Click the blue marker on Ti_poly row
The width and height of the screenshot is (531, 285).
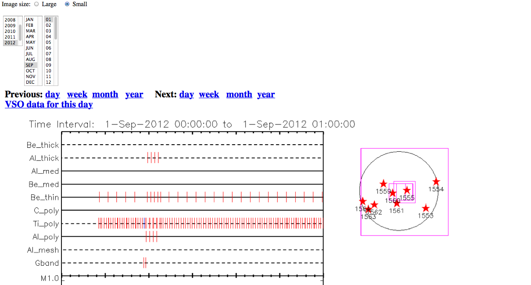pos(144,224)
